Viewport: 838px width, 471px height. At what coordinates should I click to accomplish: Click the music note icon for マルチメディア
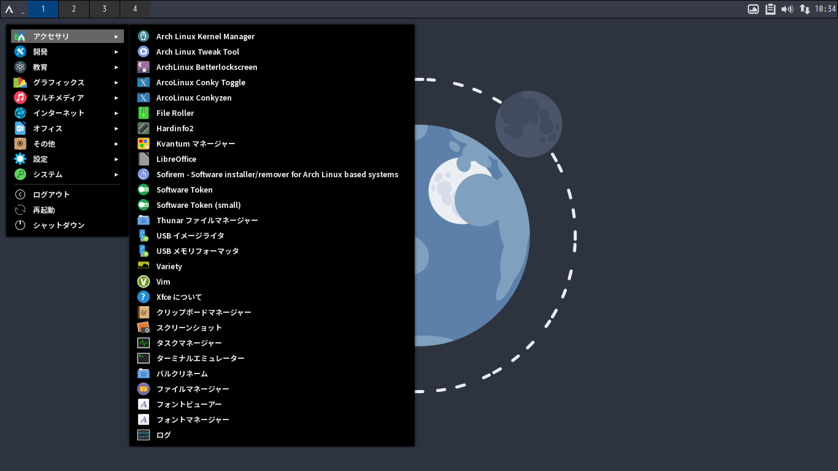(x=20, y=98)
